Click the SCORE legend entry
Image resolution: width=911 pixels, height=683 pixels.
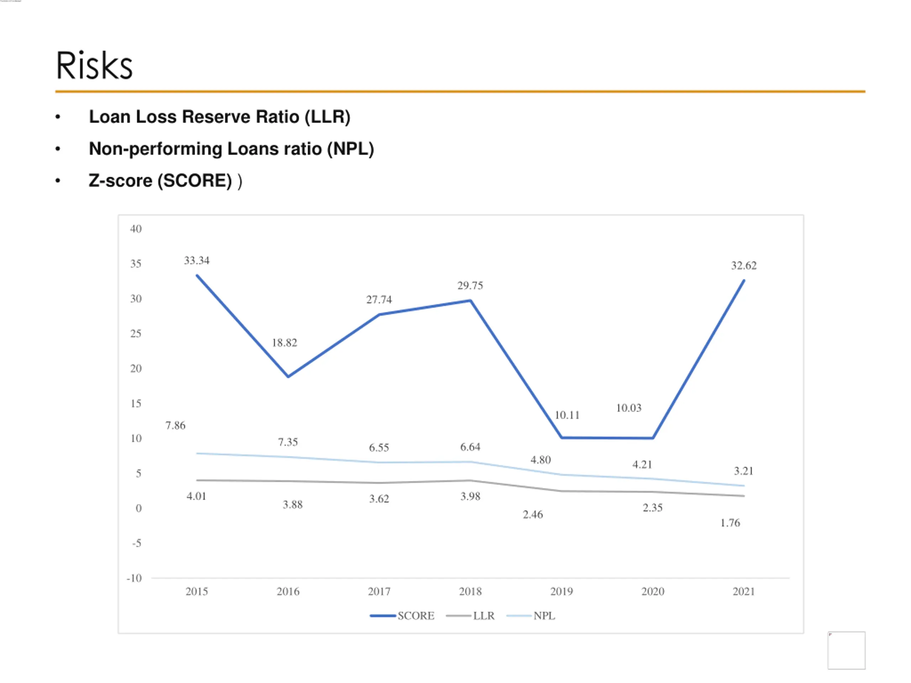402,615
